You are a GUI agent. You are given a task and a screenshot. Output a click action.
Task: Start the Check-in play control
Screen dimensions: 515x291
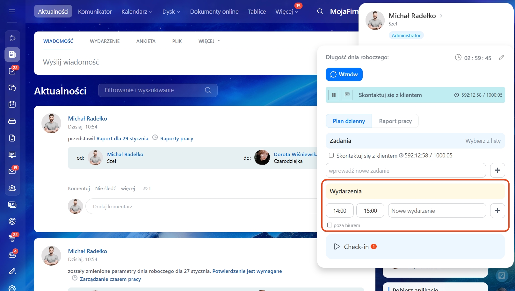coord(337,247)
